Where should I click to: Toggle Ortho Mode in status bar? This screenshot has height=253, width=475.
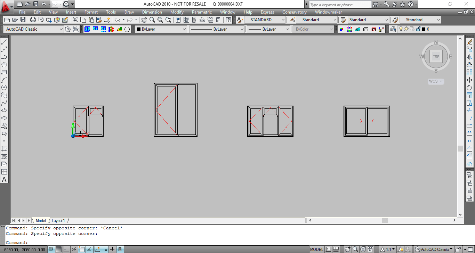[66, 249]
